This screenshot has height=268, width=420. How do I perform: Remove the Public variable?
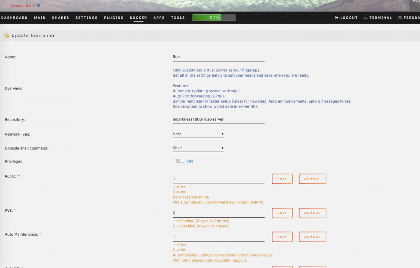tap(312, 179)
